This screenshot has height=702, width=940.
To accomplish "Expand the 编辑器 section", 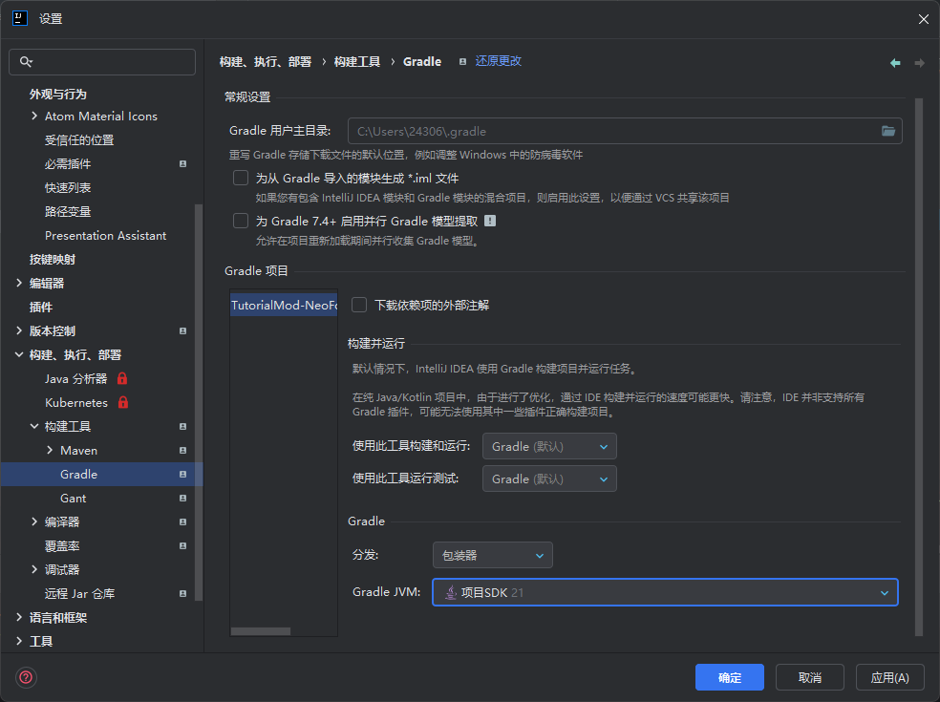I will pos(18,283).
